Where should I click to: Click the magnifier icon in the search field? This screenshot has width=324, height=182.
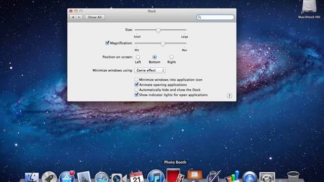199,17
